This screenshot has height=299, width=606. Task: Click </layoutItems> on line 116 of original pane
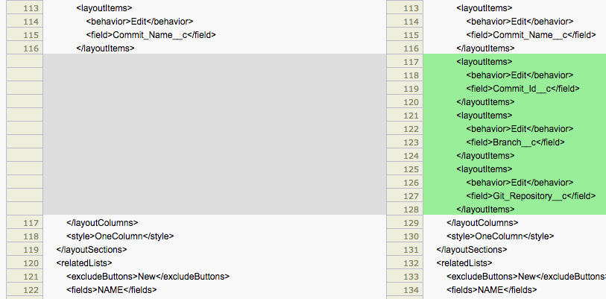click(x=106, y=48)
